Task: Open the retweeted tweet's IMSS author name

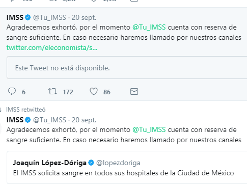Action: coord(15,120)
